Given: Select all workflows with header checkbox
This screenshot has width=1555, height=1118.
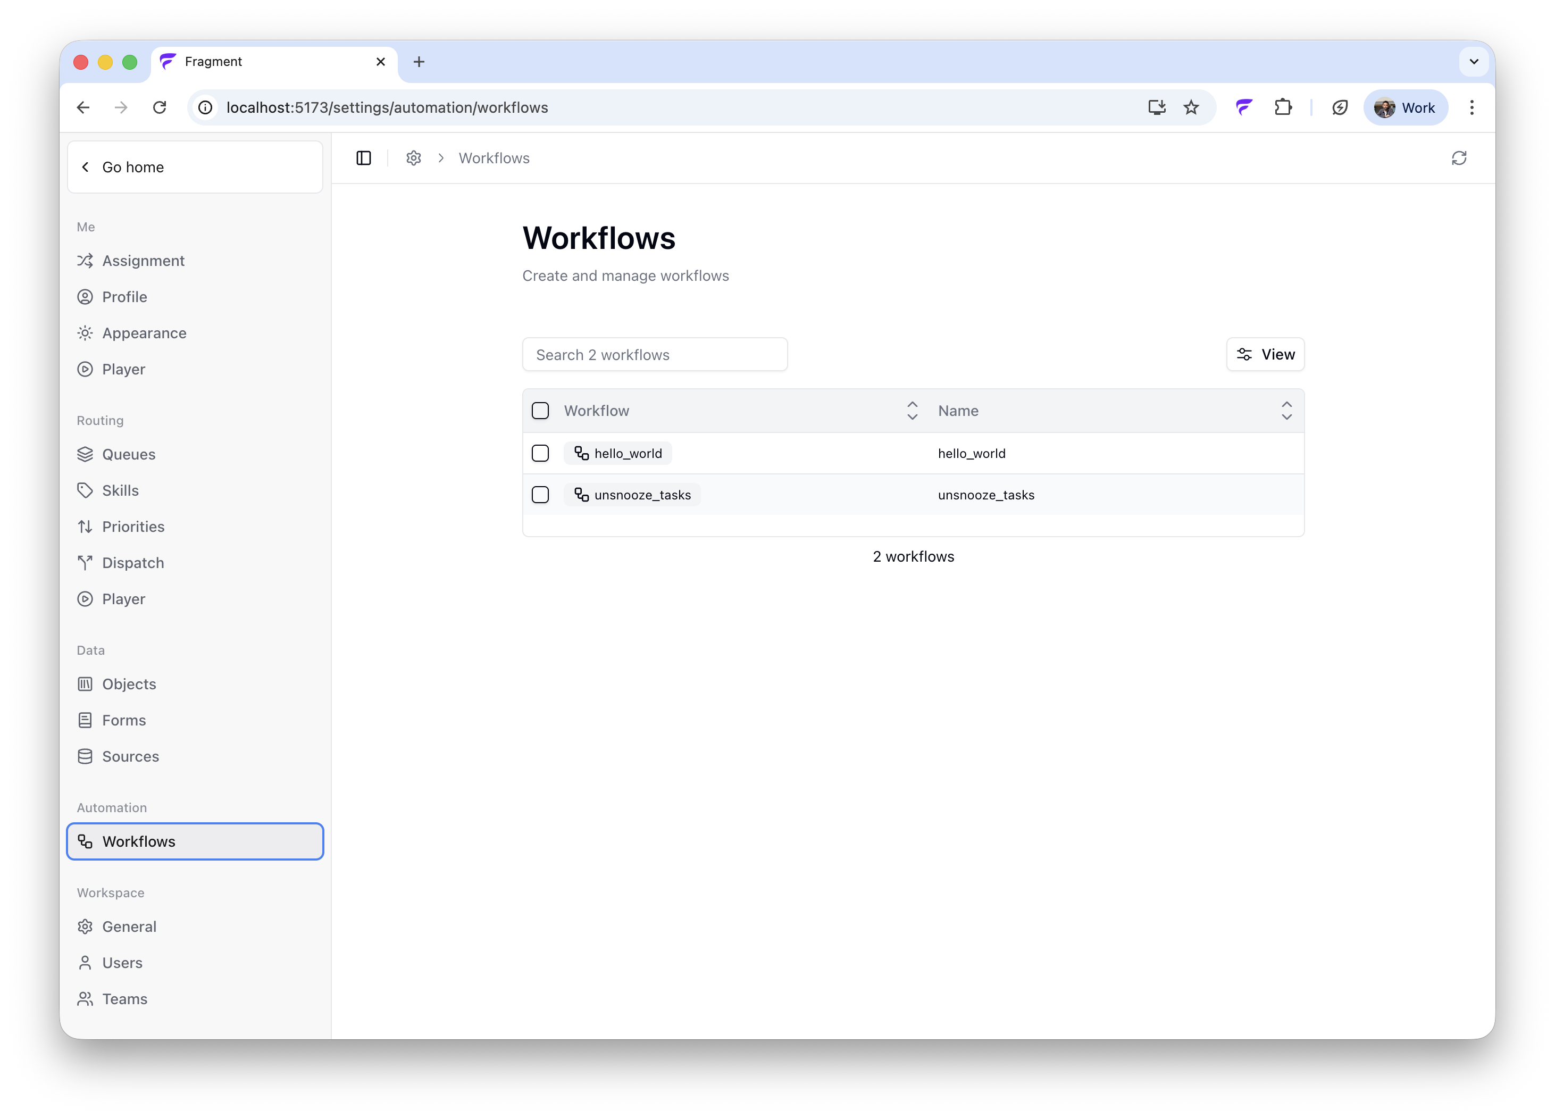Looking at the screenshot, I should 540,411.
